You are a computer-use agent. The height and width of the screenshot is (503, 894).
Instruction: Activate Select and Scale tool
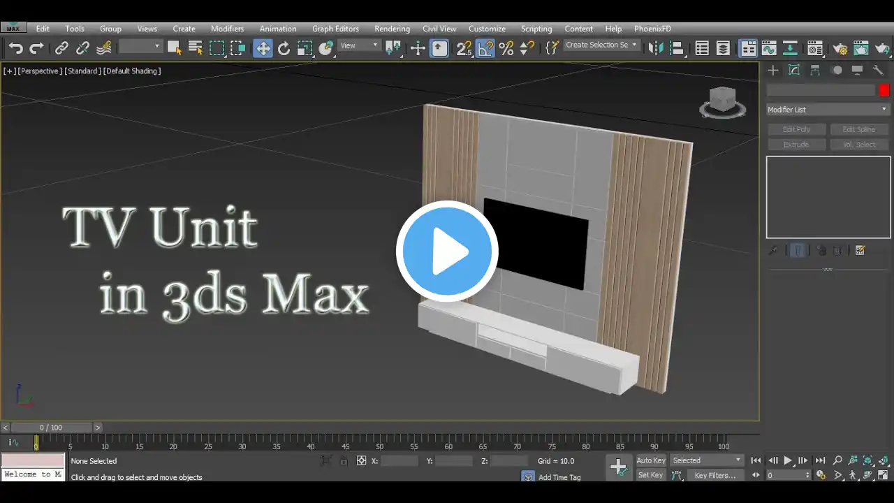click(305, 48)
